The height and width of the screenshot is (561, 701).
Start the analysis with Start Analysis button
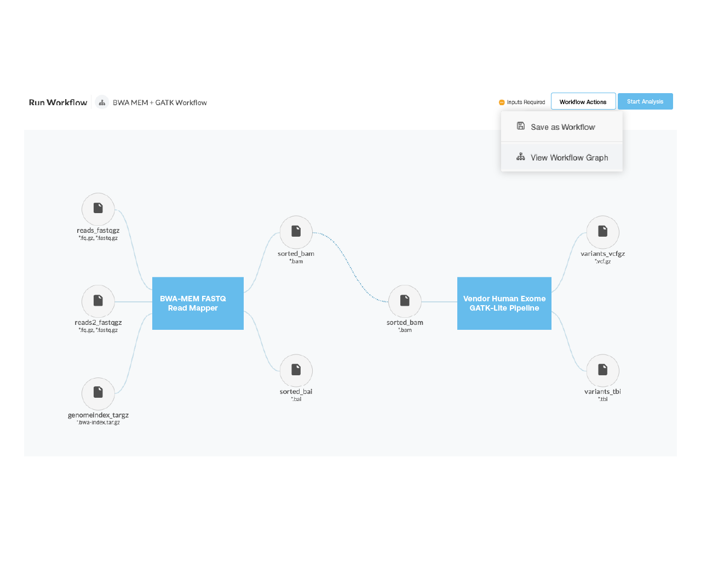point(645,101)
